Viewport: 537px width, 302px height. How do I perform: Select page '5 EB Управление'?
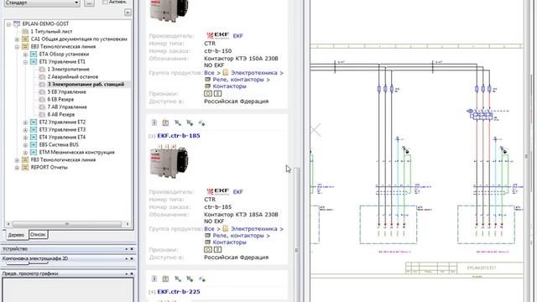point(66,91)
